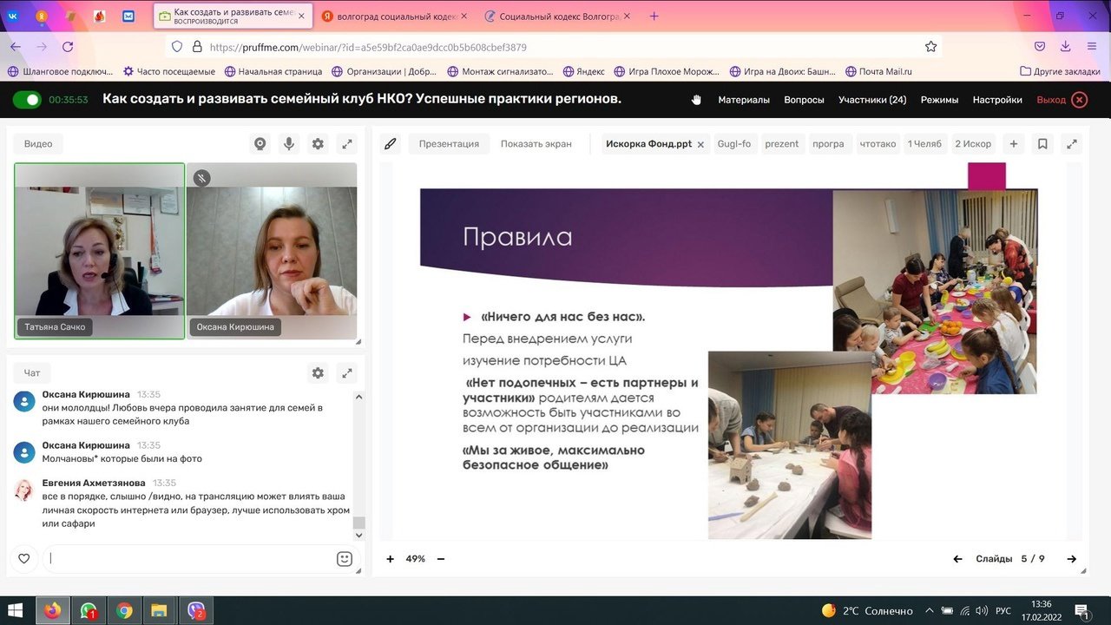Open Яндекс bookmark
Viewport: 1111px width, 625px height.
(583, 71)
